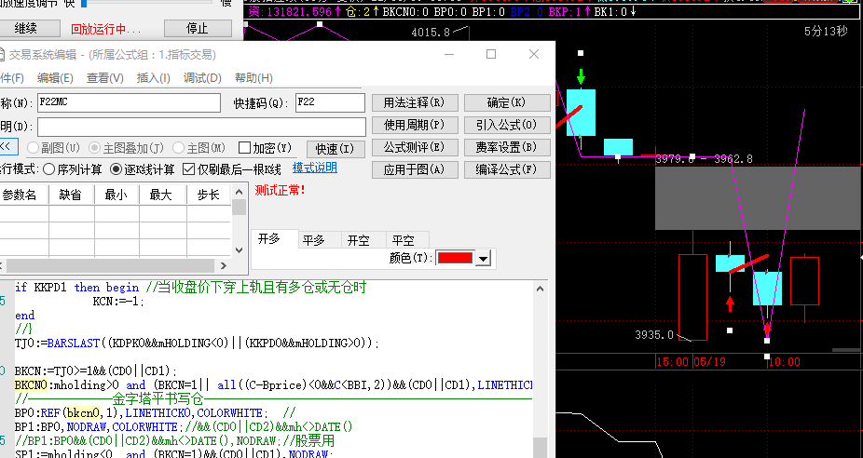Maximize the 交易系统编辑 window
Viewport: 863px width, 458px height.
(491, 54)
